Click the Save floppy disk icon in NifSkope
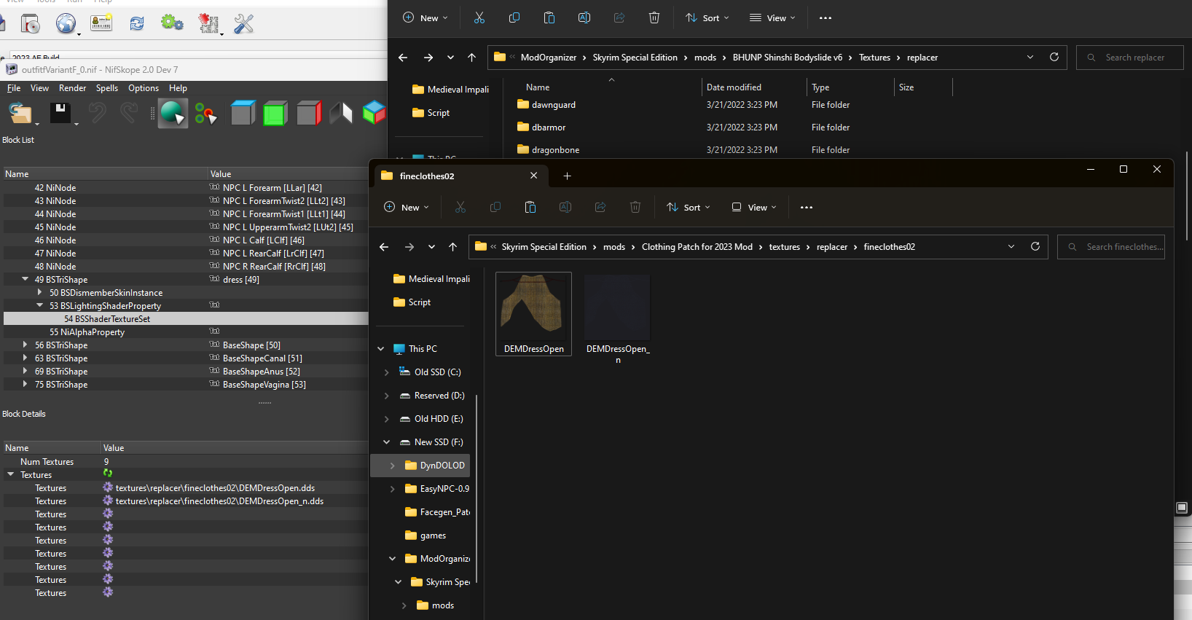This screenshot has height=620, width=1192. tap(60, 113)
